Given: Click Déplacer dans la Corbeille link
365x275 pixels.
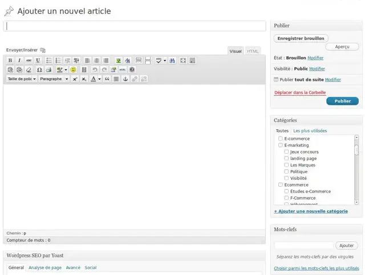Looking at the screenshot, I should [x=300, y=92].
